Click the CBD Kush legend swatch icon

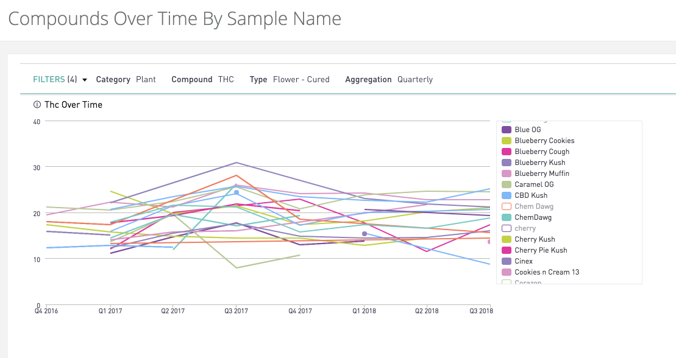506,195
